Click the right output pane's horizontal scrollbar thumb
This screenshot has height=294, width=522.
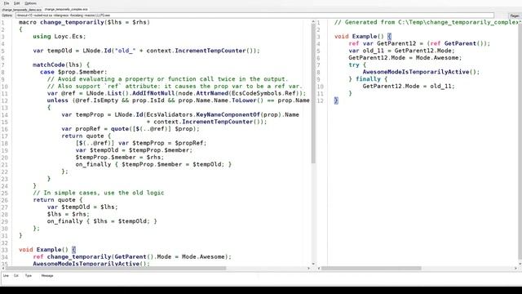(x=371, y=268)
